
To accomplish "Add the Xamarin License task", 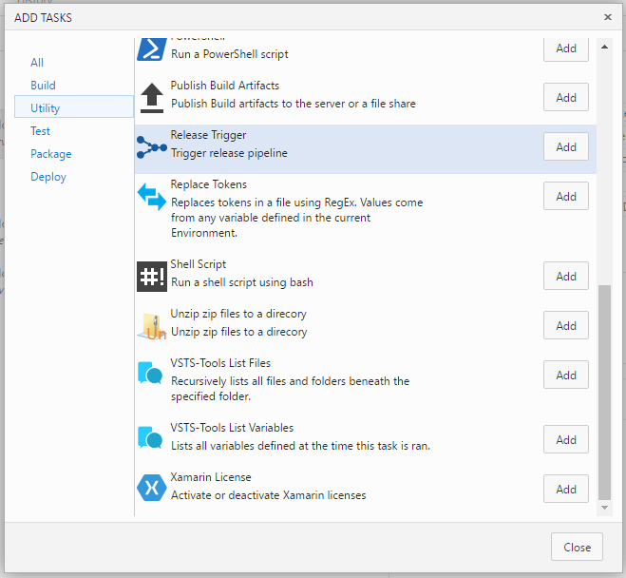I will point(566,490).
